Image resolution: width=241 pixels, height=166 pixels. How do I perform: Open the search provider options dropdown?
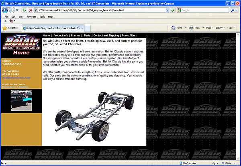[237, 10]
